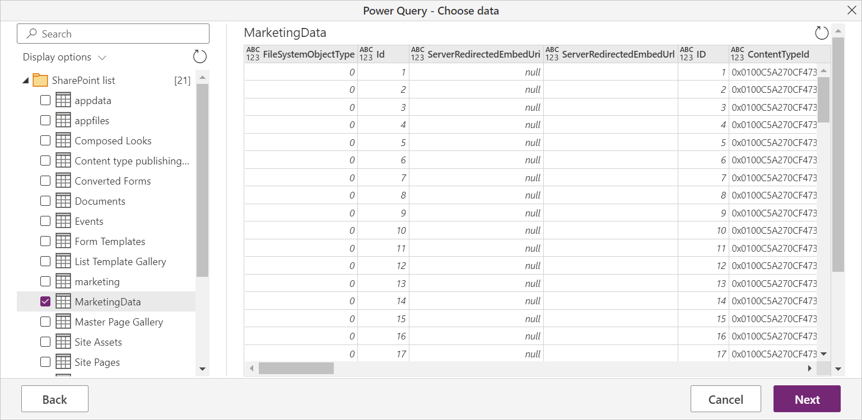Go Back to the previous step

[54, 399]
